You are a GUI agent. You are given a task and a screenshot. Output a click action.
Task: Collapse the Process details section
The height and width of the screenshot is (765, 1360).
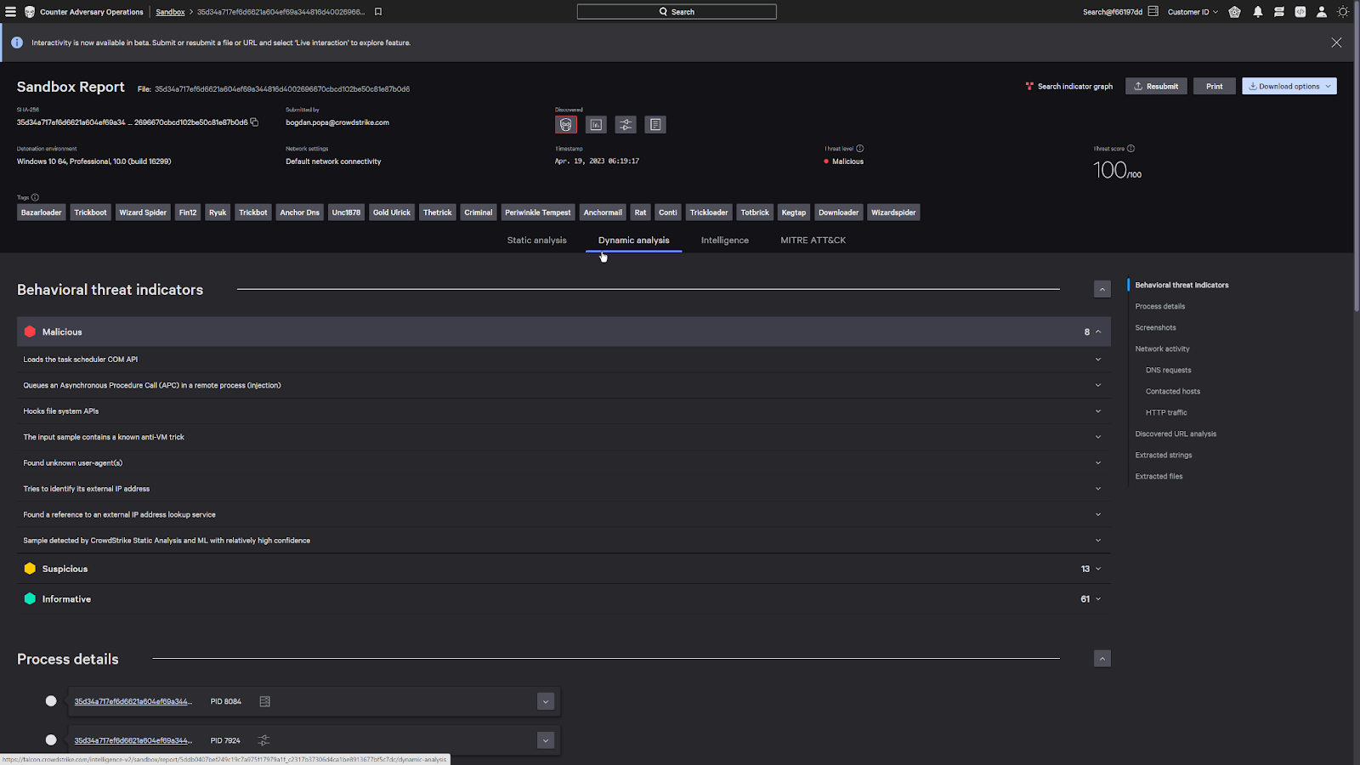click(x=1102, y=659)
